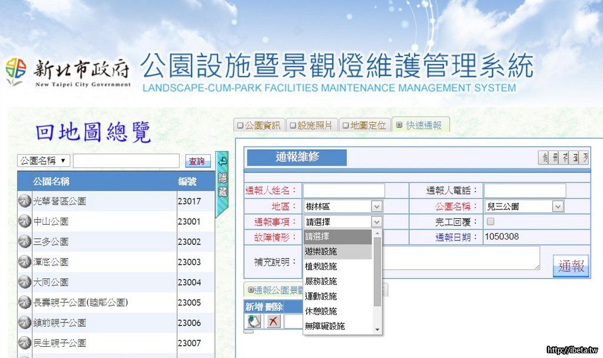Click the red X delete icon
This screenshot has height=358, width=603.
click(274, 321)
